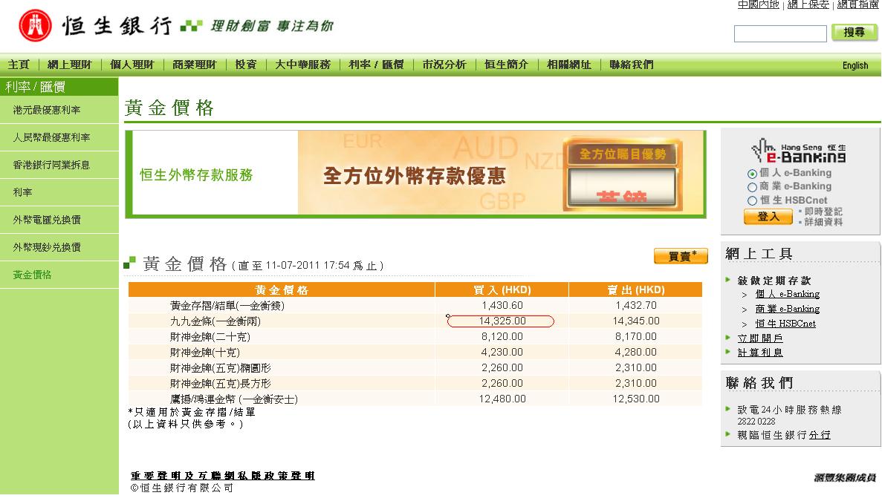The width and height of the screenshot is (882, 504).
Task: Open the 利率 / 匯價 menu
Action: coord(376,65)
